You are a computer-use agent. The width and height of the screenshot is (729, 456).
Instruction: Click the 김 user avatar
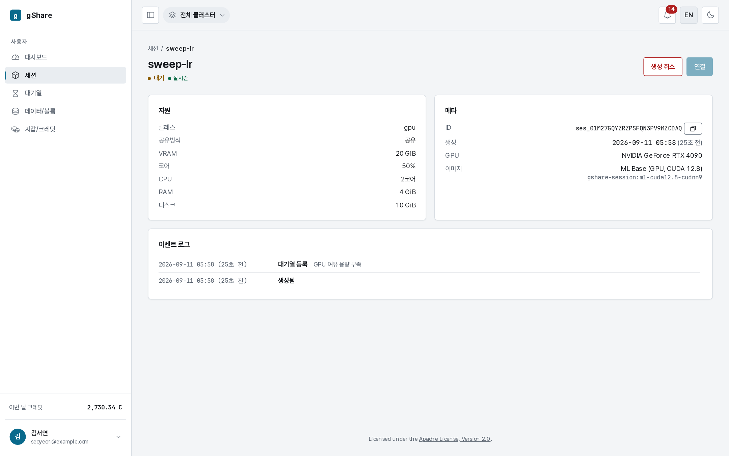18,437
